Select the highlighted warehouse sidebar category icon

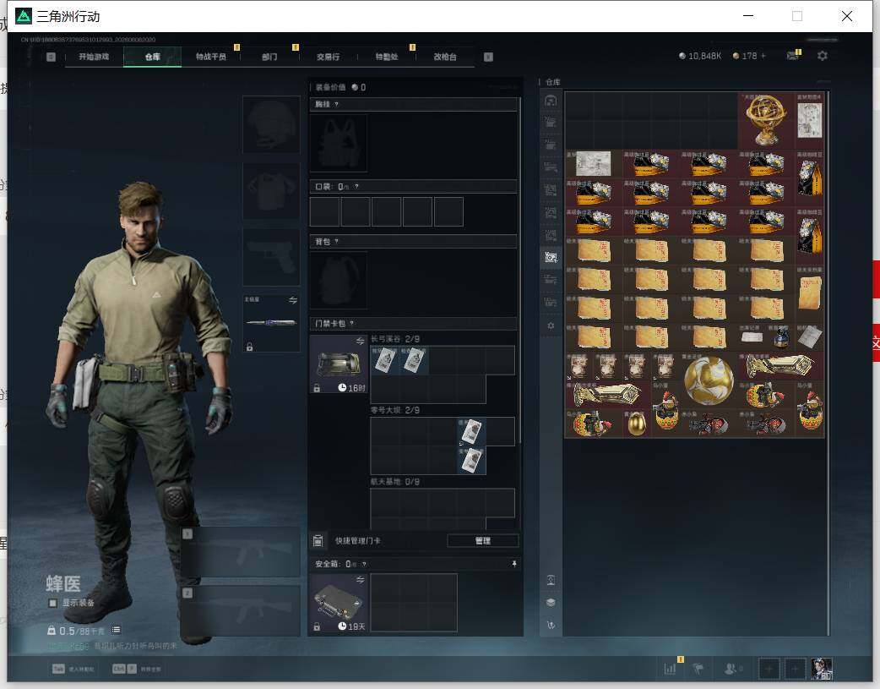(551, 257)
